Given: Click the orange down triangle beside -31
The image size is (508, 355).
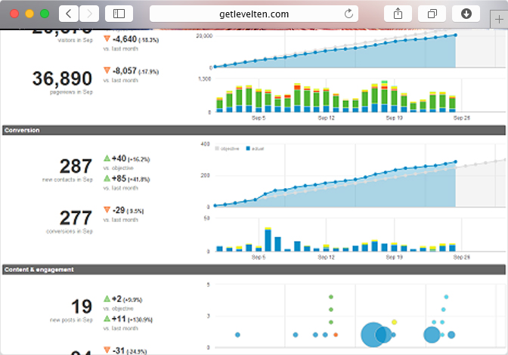Looking at the screenshot, I should click(x=107, y=350).
